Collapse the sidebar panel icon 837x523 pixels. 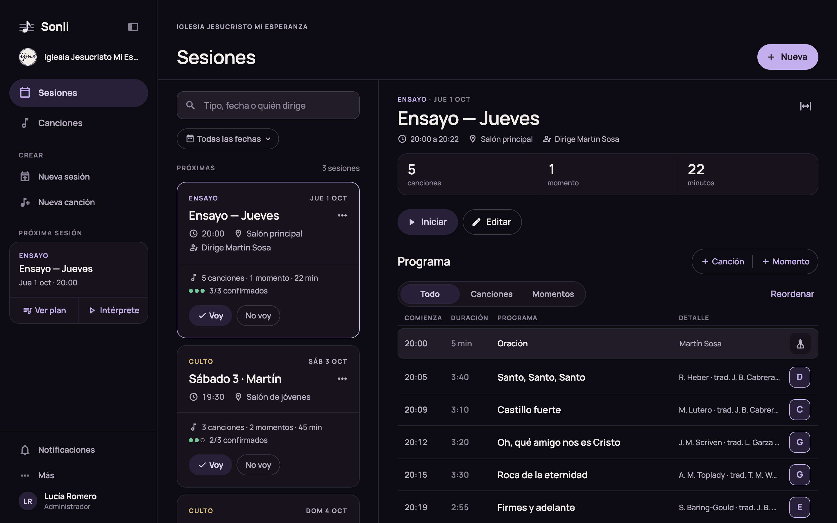click(x=133, y=27)
